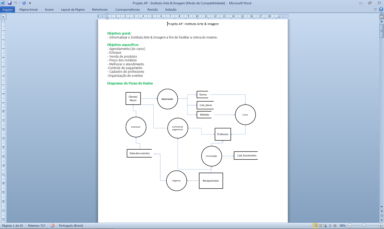This screenshot has width=384, height=229.
Task: Go to next page with double down arrow
Action: point(382,220)
